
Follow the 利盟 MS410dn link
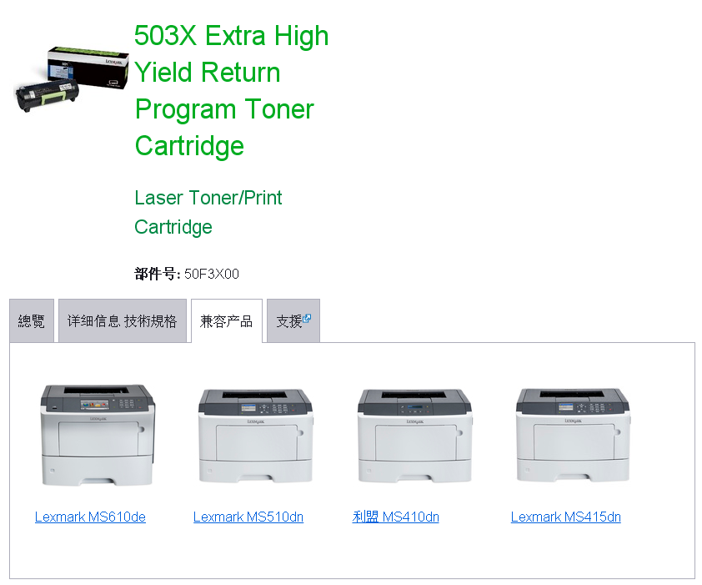(x=395, y=517)
